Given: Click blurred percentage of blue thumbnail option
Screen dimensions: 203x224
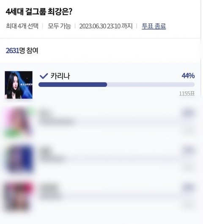Looking at the screenshot, I should [x=188, y=150].
